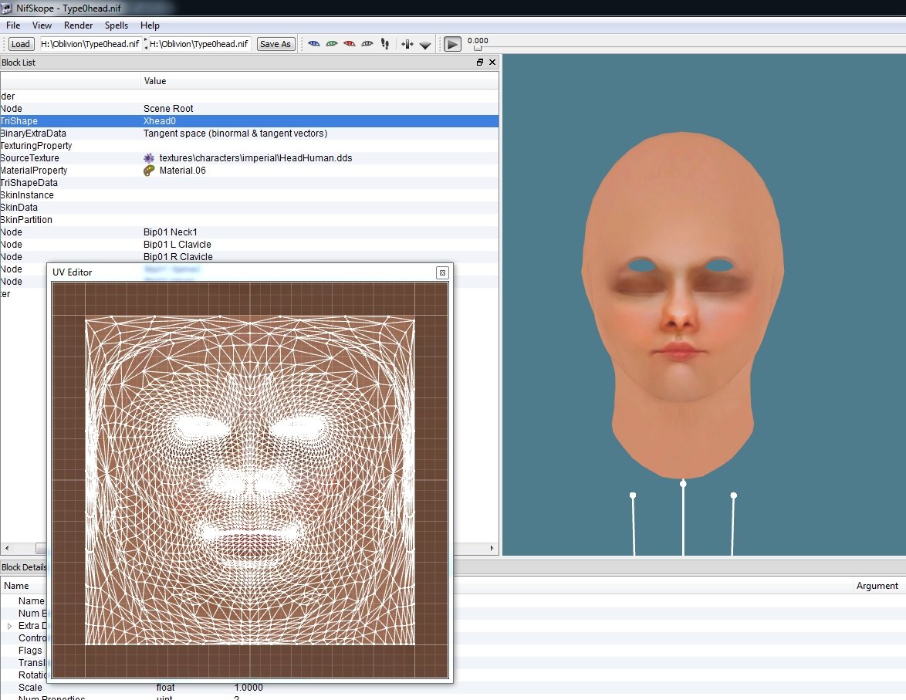Click the UV mesh in the UV Editor
This screenshot has width=906, height=700.
[249, 480]
